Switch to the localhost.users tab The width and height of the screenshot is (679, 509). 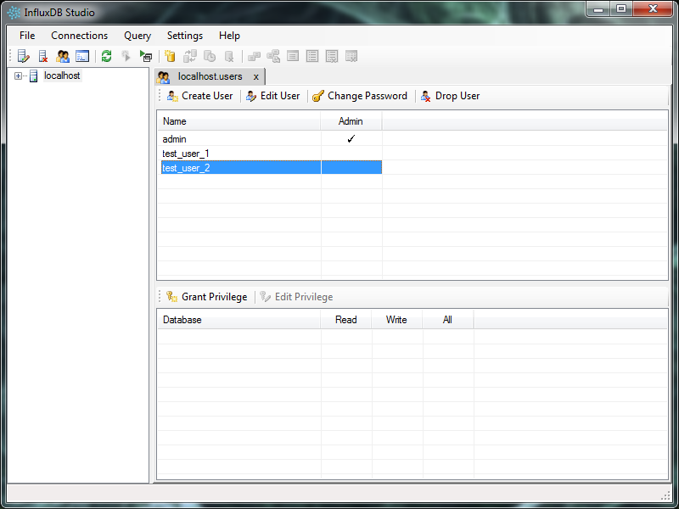(x=210, y=76)
